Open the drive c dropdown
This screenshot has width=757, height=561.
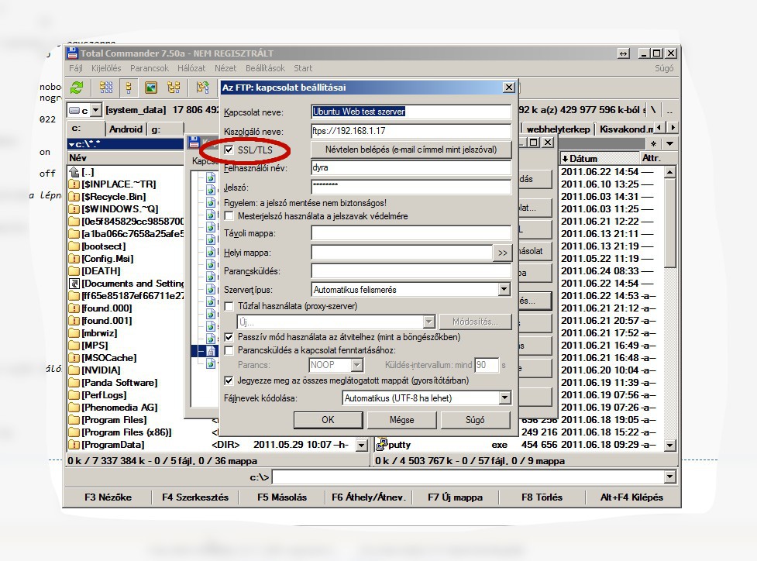[95, 110]
